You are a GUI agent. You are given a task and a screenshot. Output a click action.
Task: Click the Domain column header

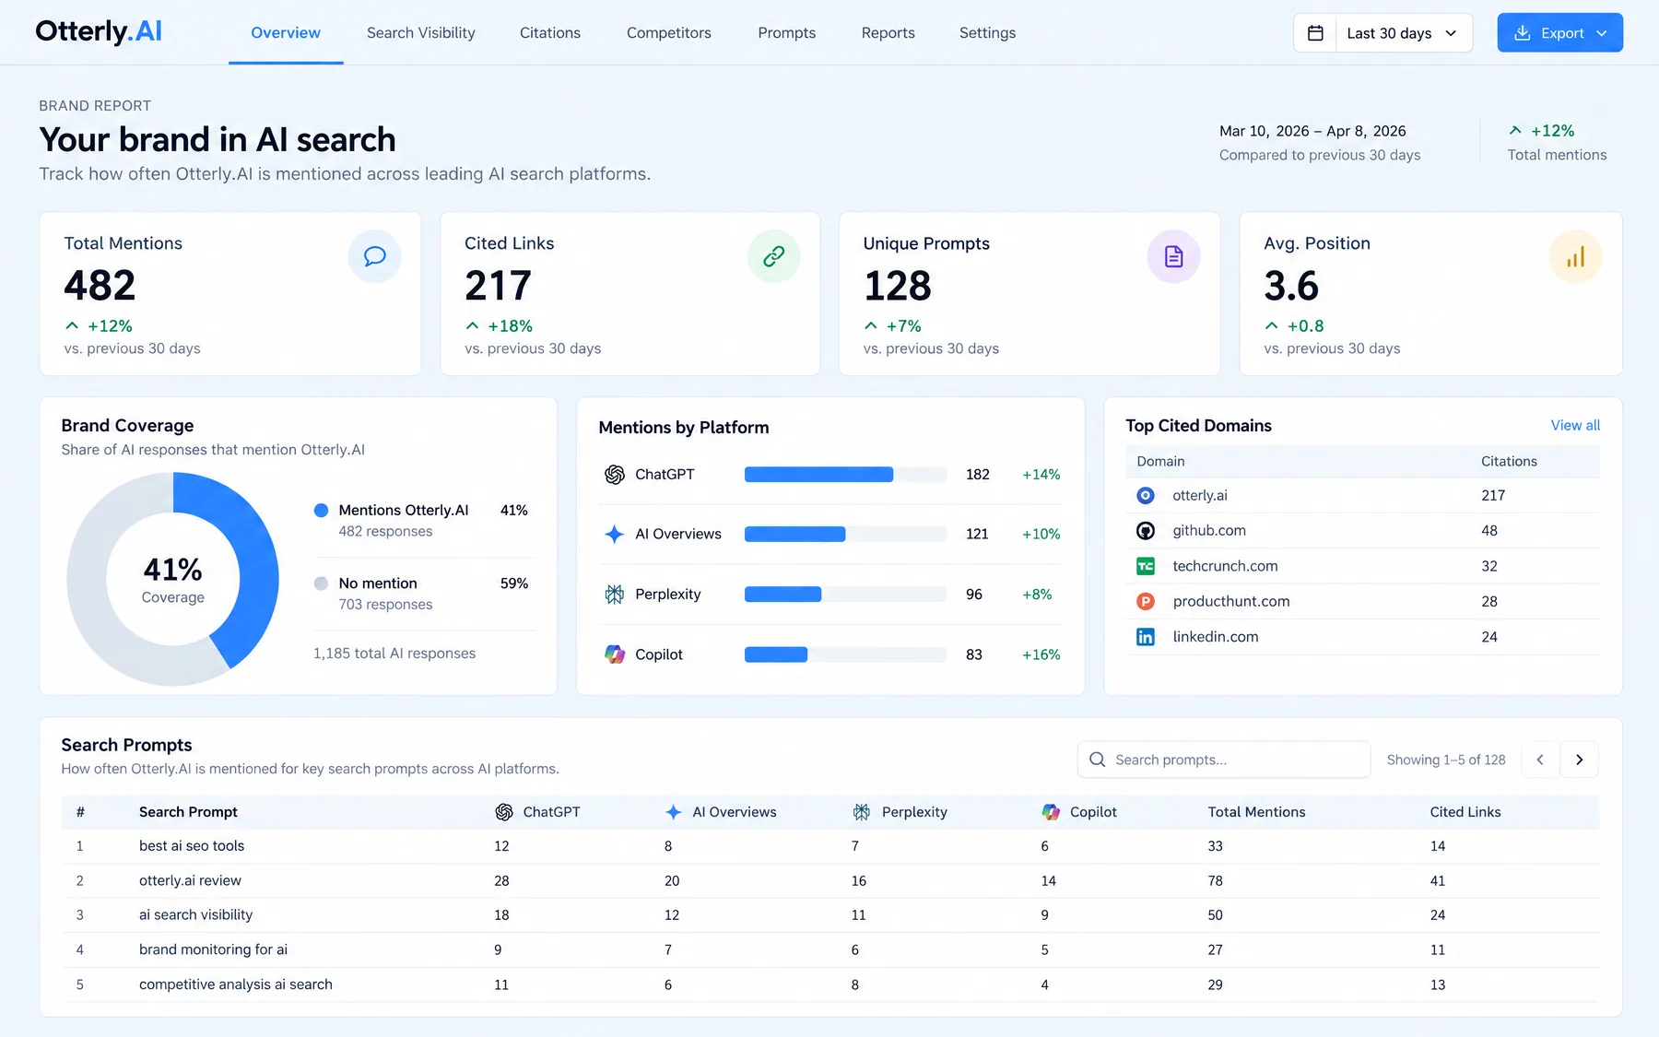[x=1160, y=462]
